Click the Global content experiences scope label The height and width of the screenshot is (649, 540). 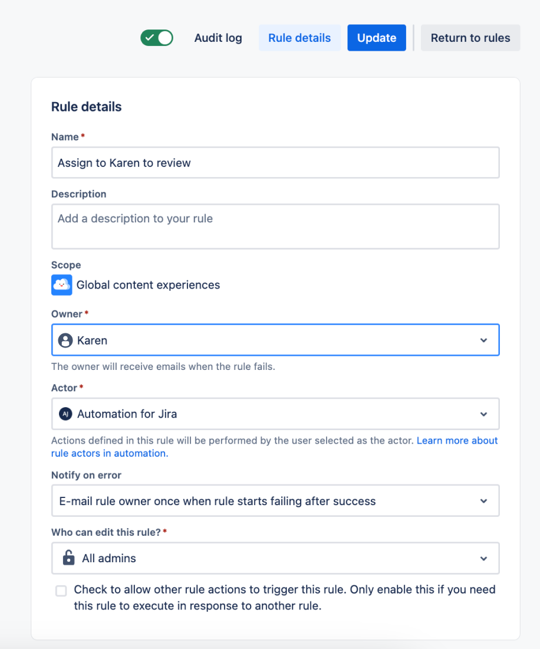[148, 285]
